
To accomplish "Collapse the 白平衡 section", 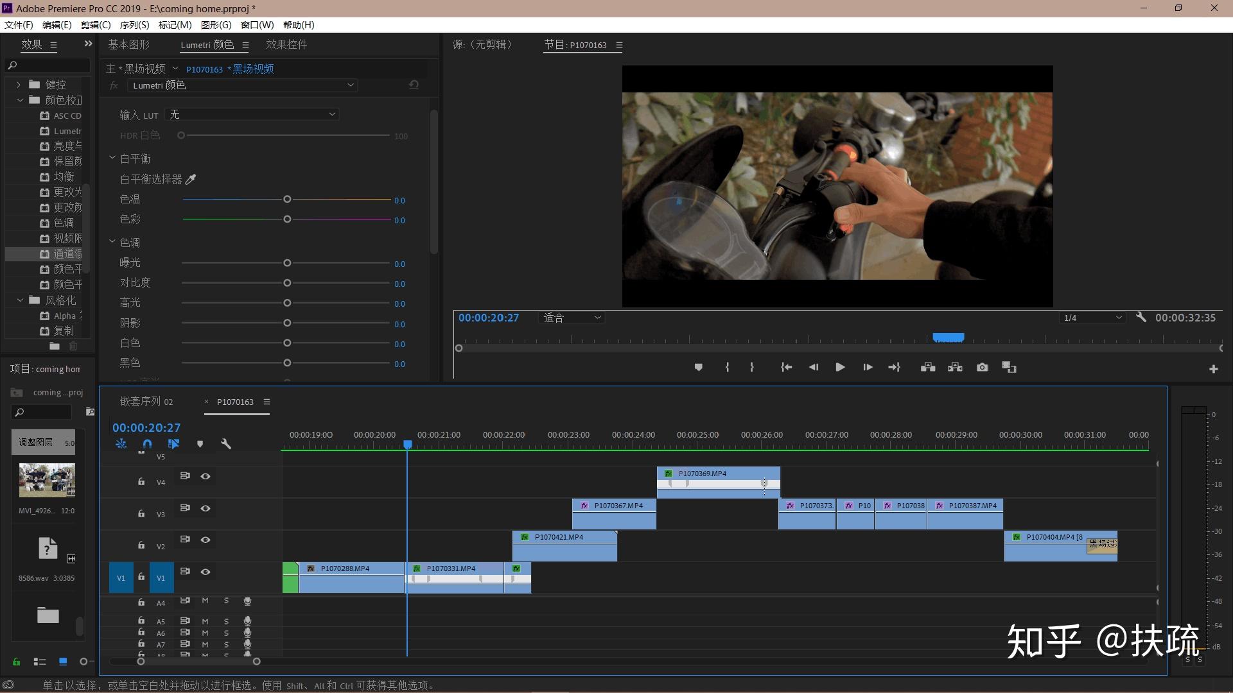I will pyautogui.click(x=112, y=158).
